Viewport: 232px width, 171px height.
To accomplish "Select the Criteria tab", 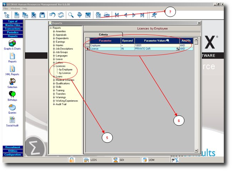I will [x=103, y=34].
